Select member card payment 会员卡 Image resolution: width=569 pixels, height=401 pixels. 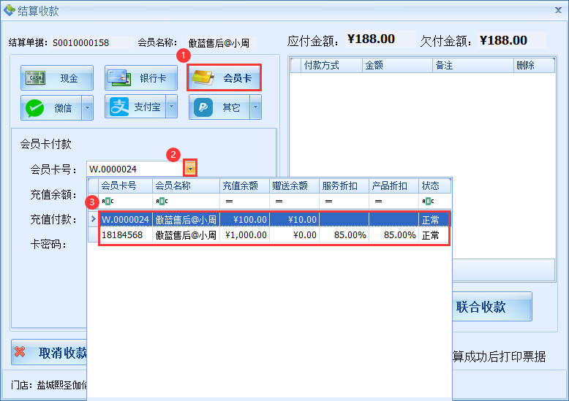point(225,78)
